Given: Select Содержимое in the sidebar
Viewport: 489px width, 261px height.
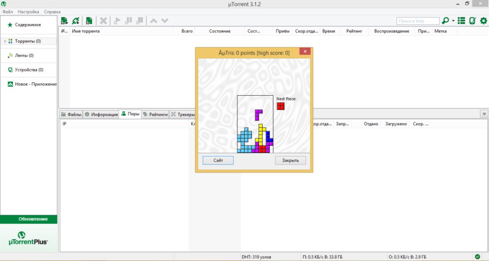Looking at the screenshot, I should click(x=29, y=25).
